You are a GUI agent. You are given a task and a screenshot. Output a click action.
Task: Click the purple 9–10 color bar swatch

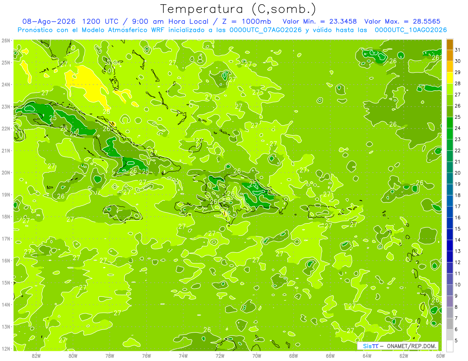450,290
